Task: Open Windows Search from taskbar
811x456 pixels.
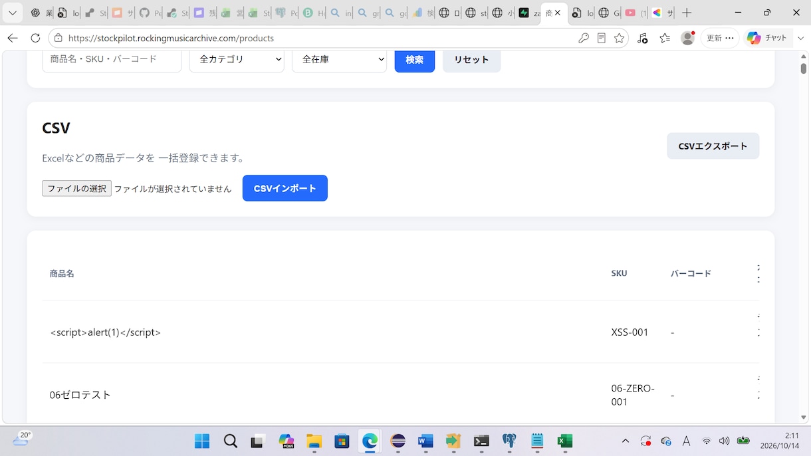Action: point(230,441)
